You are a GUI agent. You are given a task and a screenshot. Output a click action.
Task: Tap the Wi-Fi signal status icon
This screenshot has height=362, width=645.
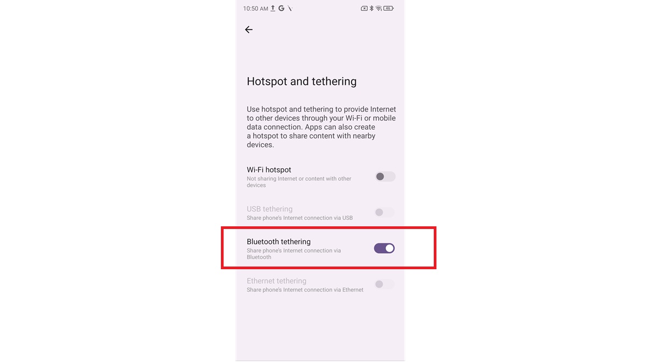click(x=379, y=9)
